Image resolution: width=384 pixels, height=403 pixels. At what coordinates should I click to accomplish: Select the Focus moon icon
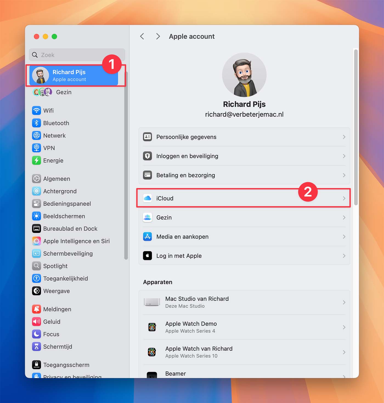pyautogui.click(x=36, y=334)
